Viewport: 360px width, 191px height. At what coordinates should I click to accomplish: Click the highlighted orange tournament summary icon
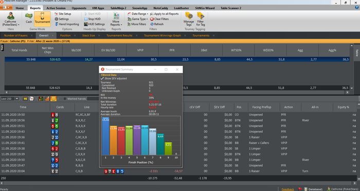click(x=53, y=99)
